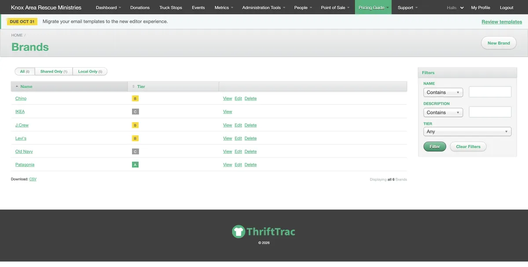Open the Name filter Contains dropdown
The height and width of the screenshot is (267, 528).
443,92
